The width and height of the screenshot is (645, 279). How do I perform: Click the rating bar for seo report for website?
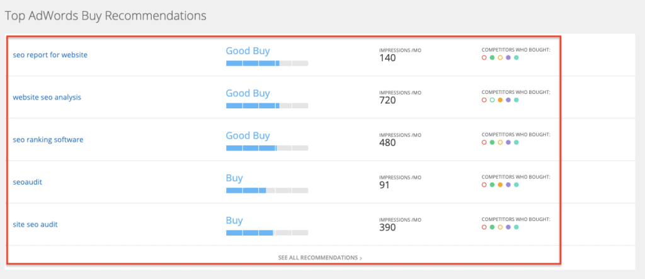(267, 63)
